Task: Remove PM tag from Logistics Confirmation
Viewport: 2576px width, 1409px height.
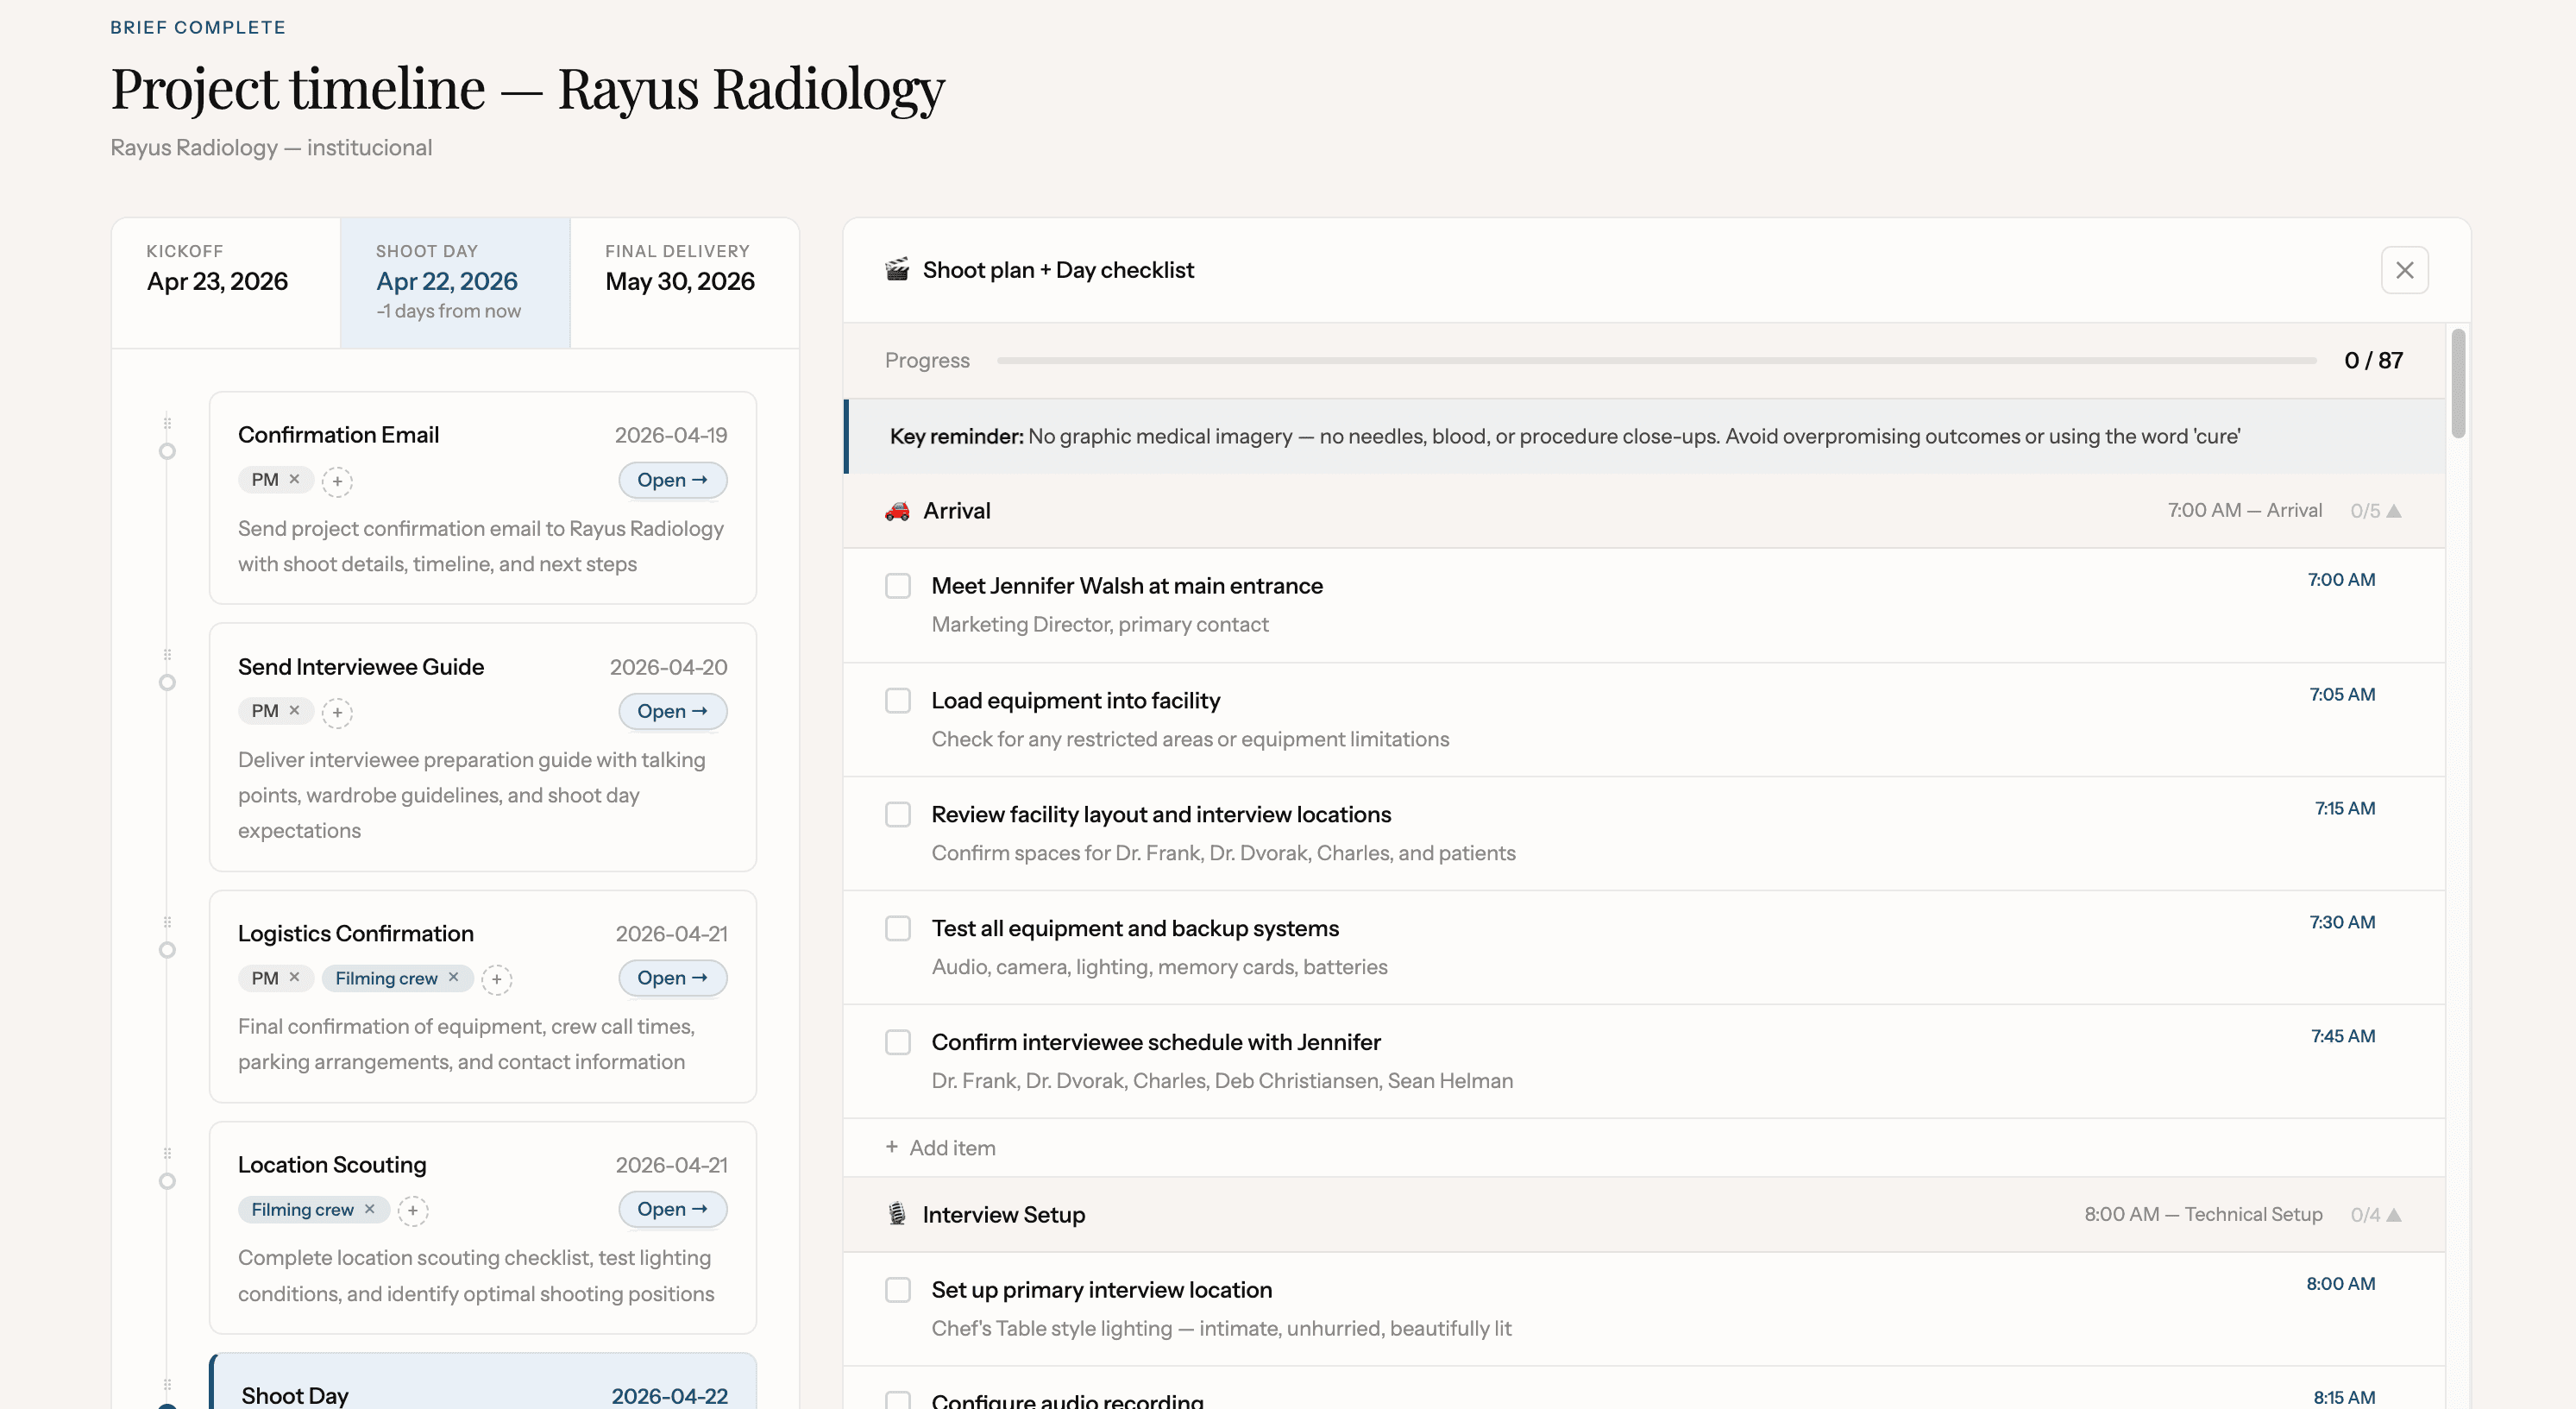Action: (x=294, y=977)
